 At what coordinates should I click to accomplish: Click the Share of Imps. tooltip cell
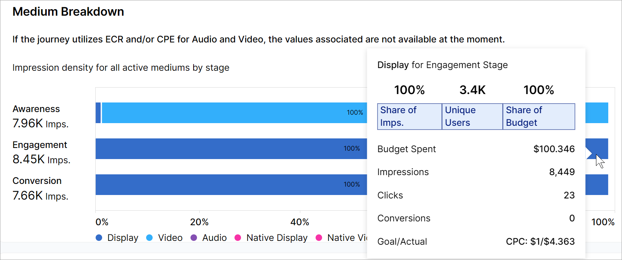tap(409, 117)
